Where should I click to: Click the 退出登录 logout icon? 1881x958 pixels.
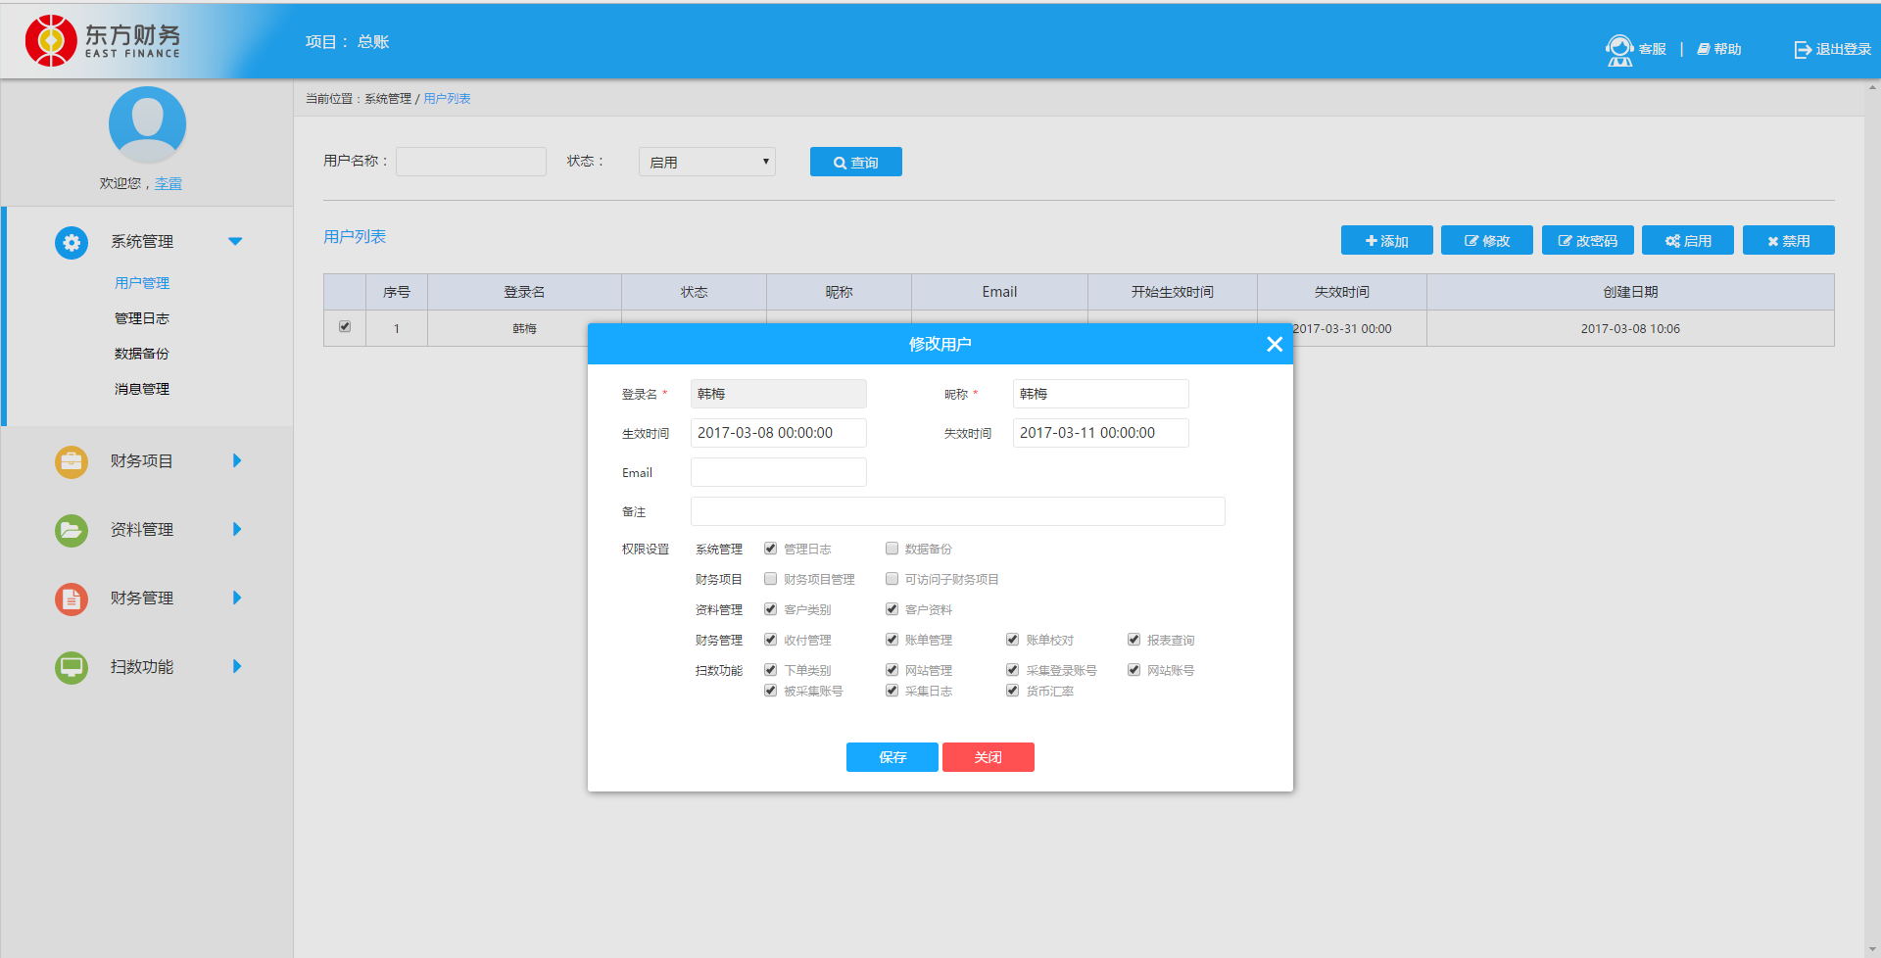point(1803,49)
